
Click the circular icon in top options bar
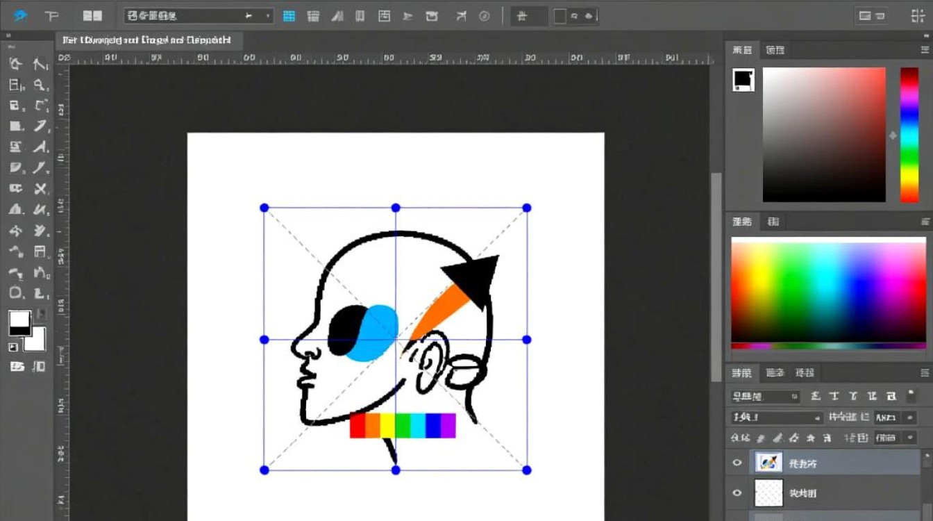[x=485, y=16]
